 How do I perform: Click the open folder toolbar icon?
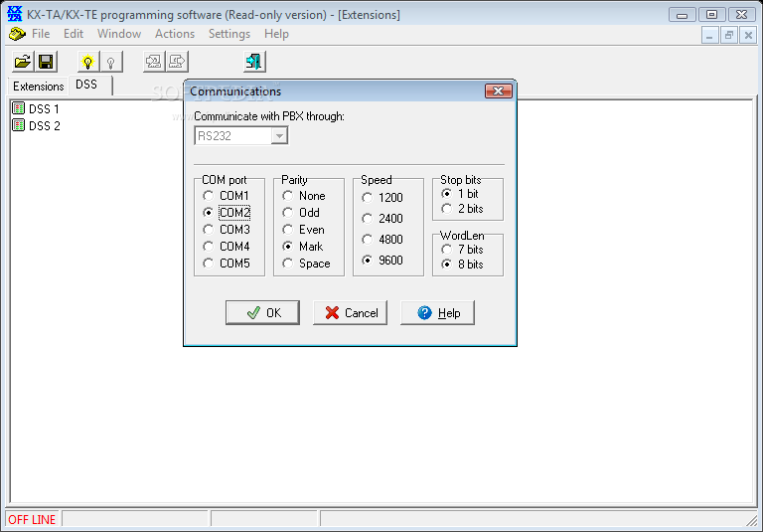(23, 62)
